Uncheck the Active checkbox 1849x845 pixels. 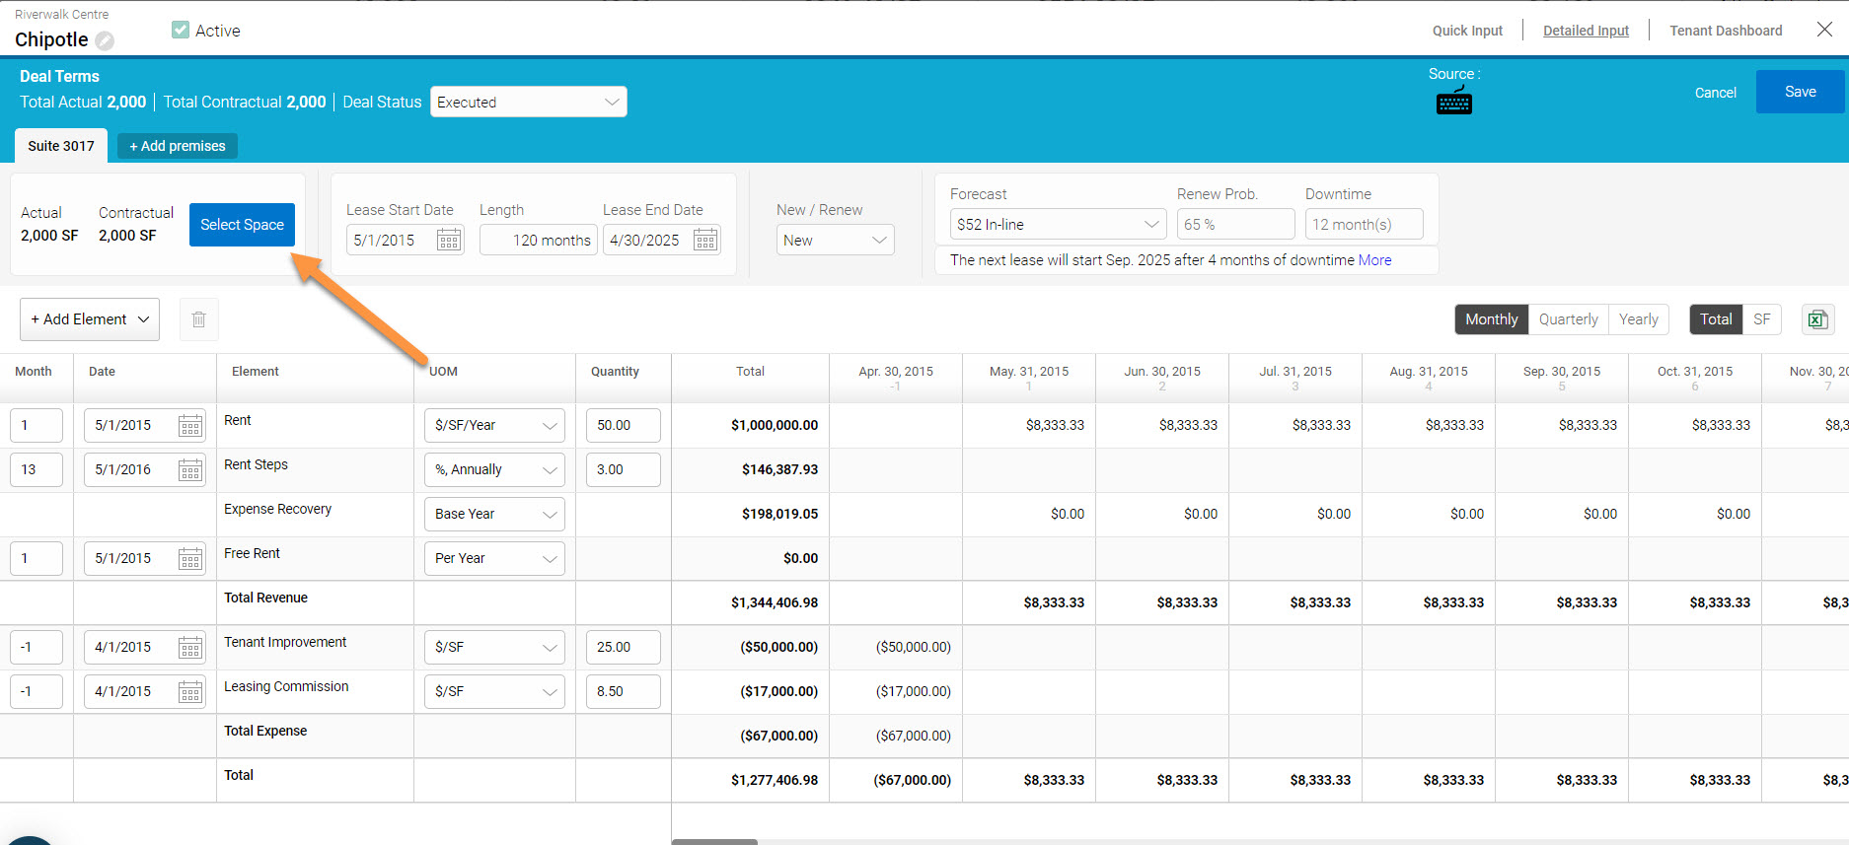click(181, 30)
